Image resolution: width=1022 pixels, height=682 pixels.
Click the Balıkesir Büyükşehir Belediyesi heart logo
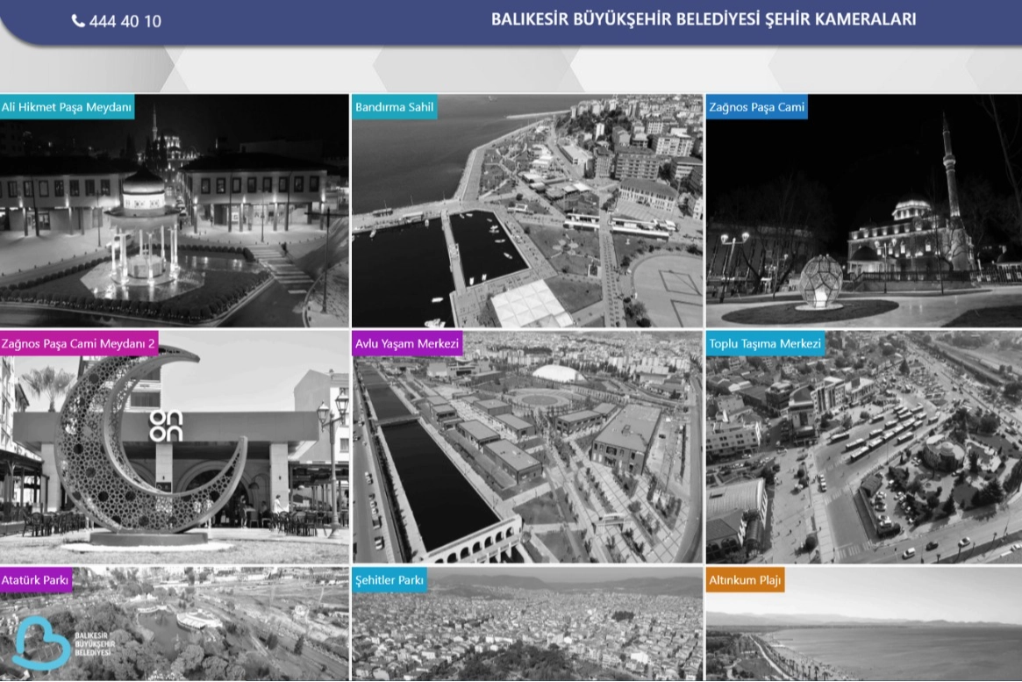(x=41, y=643)
